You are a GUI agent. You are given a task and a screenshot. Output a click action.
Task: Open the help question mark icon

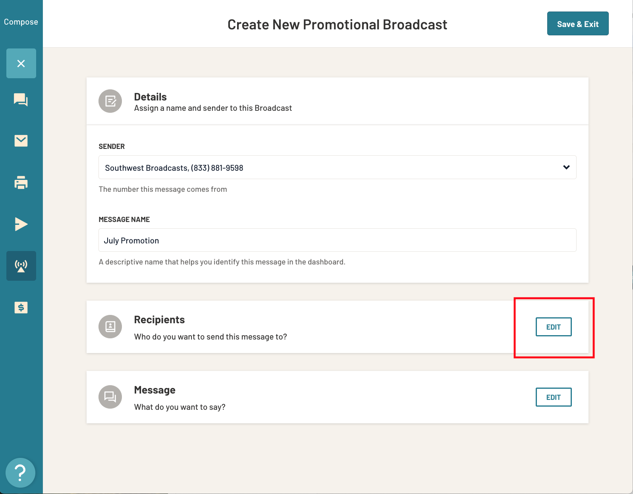[x=20, y=473]
